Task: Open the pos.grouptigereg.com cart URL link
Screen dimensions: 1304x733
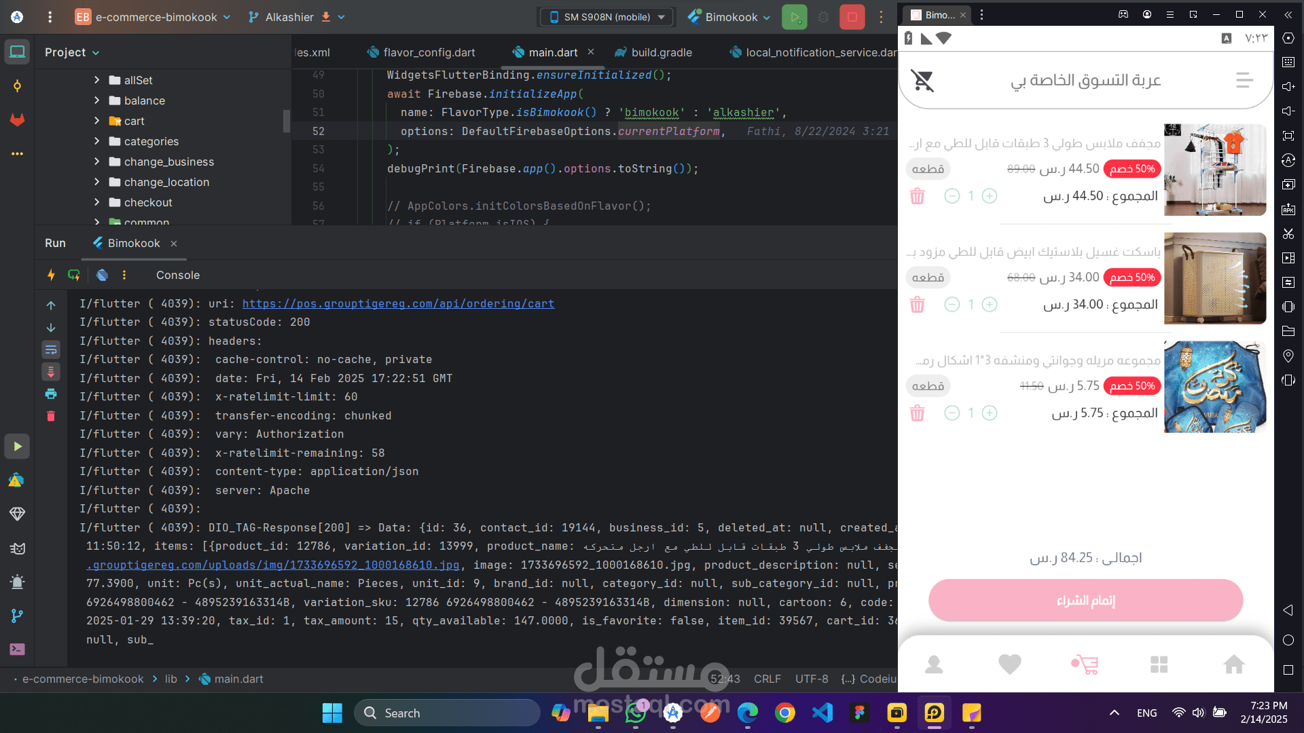Action: coord(398,303)
